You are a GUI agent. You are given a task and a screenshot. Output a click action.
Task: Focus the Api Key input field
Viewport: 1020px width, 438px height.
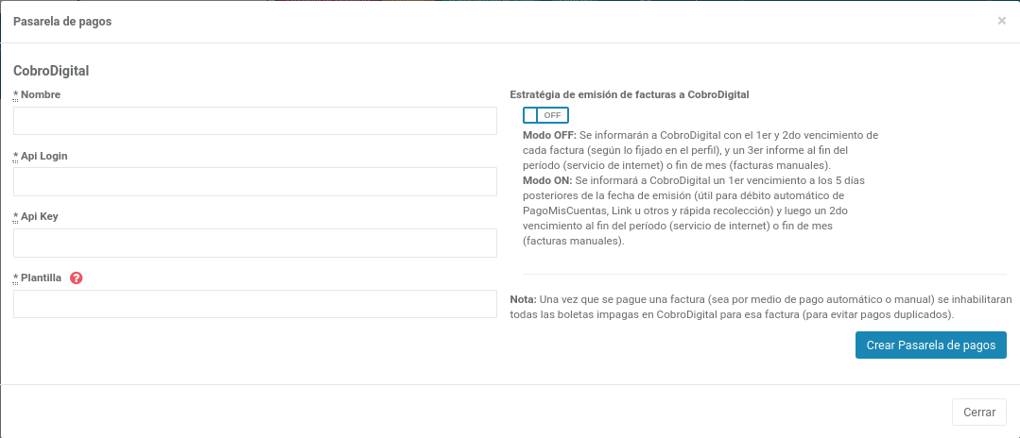point(255,243)
